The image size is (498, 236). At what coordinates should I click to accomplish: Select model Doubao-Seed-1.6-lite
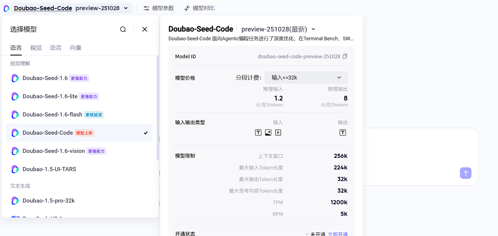(x=79, y=96)
